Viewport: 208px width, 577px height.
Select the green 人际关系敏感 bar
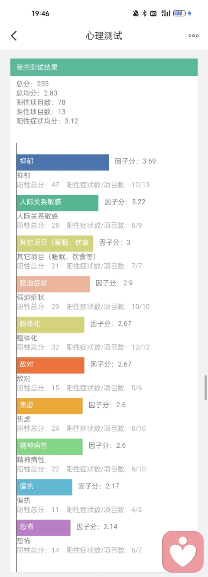(58, 203)
